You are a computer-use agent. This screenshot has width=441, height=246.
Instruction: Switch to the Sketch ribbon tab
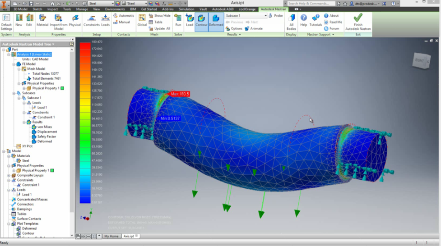coord(37,9)
